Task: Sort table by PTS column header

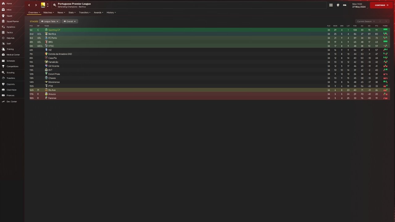Action: [376, 26]
